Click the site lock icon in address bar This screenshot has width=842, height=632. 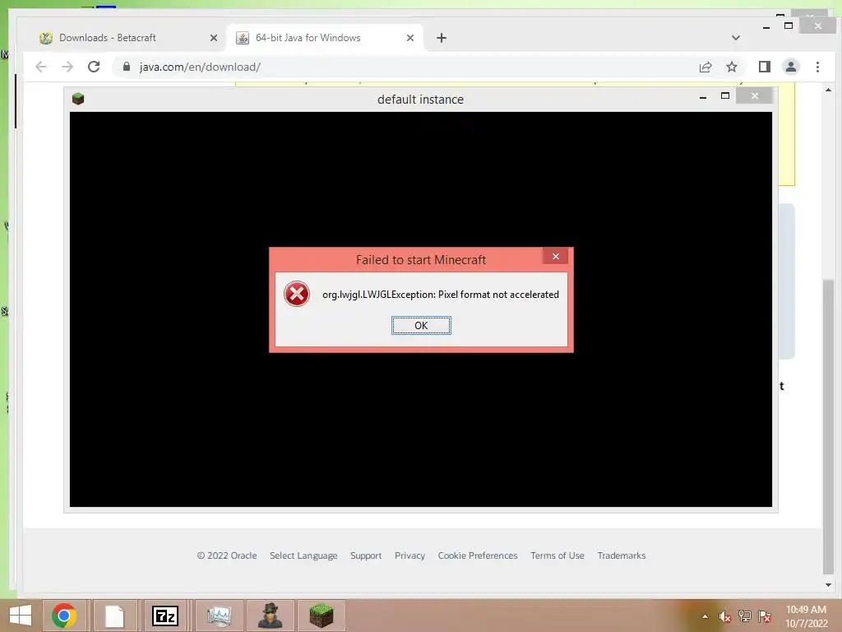point(127,66)
